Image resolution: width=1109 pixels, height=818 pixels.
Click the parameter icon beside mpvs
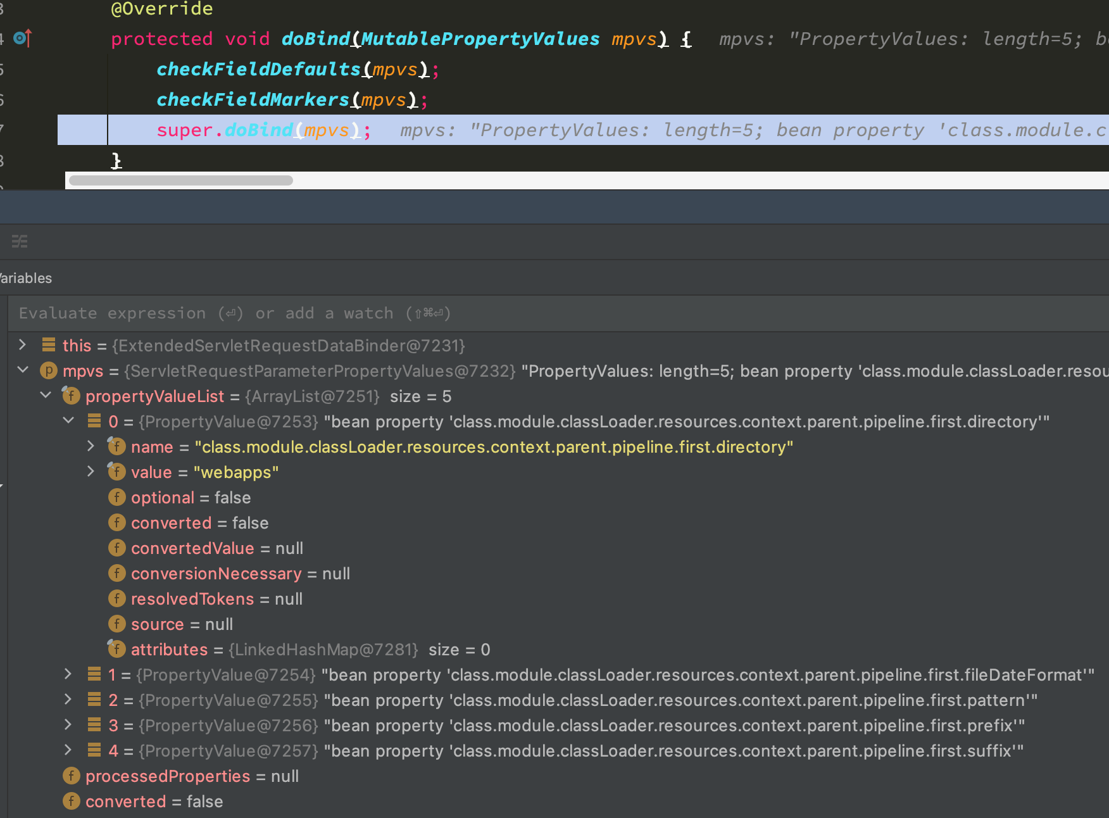[x=49, y=370]
